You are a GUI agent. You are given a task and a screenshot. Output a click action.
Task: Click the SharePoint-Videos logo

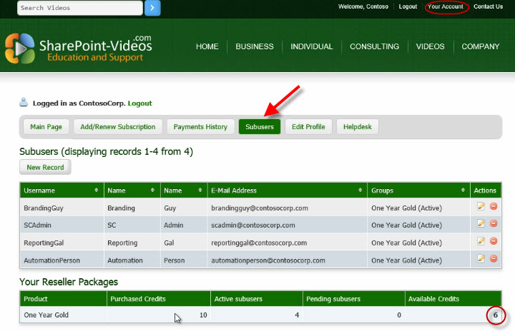79,49
